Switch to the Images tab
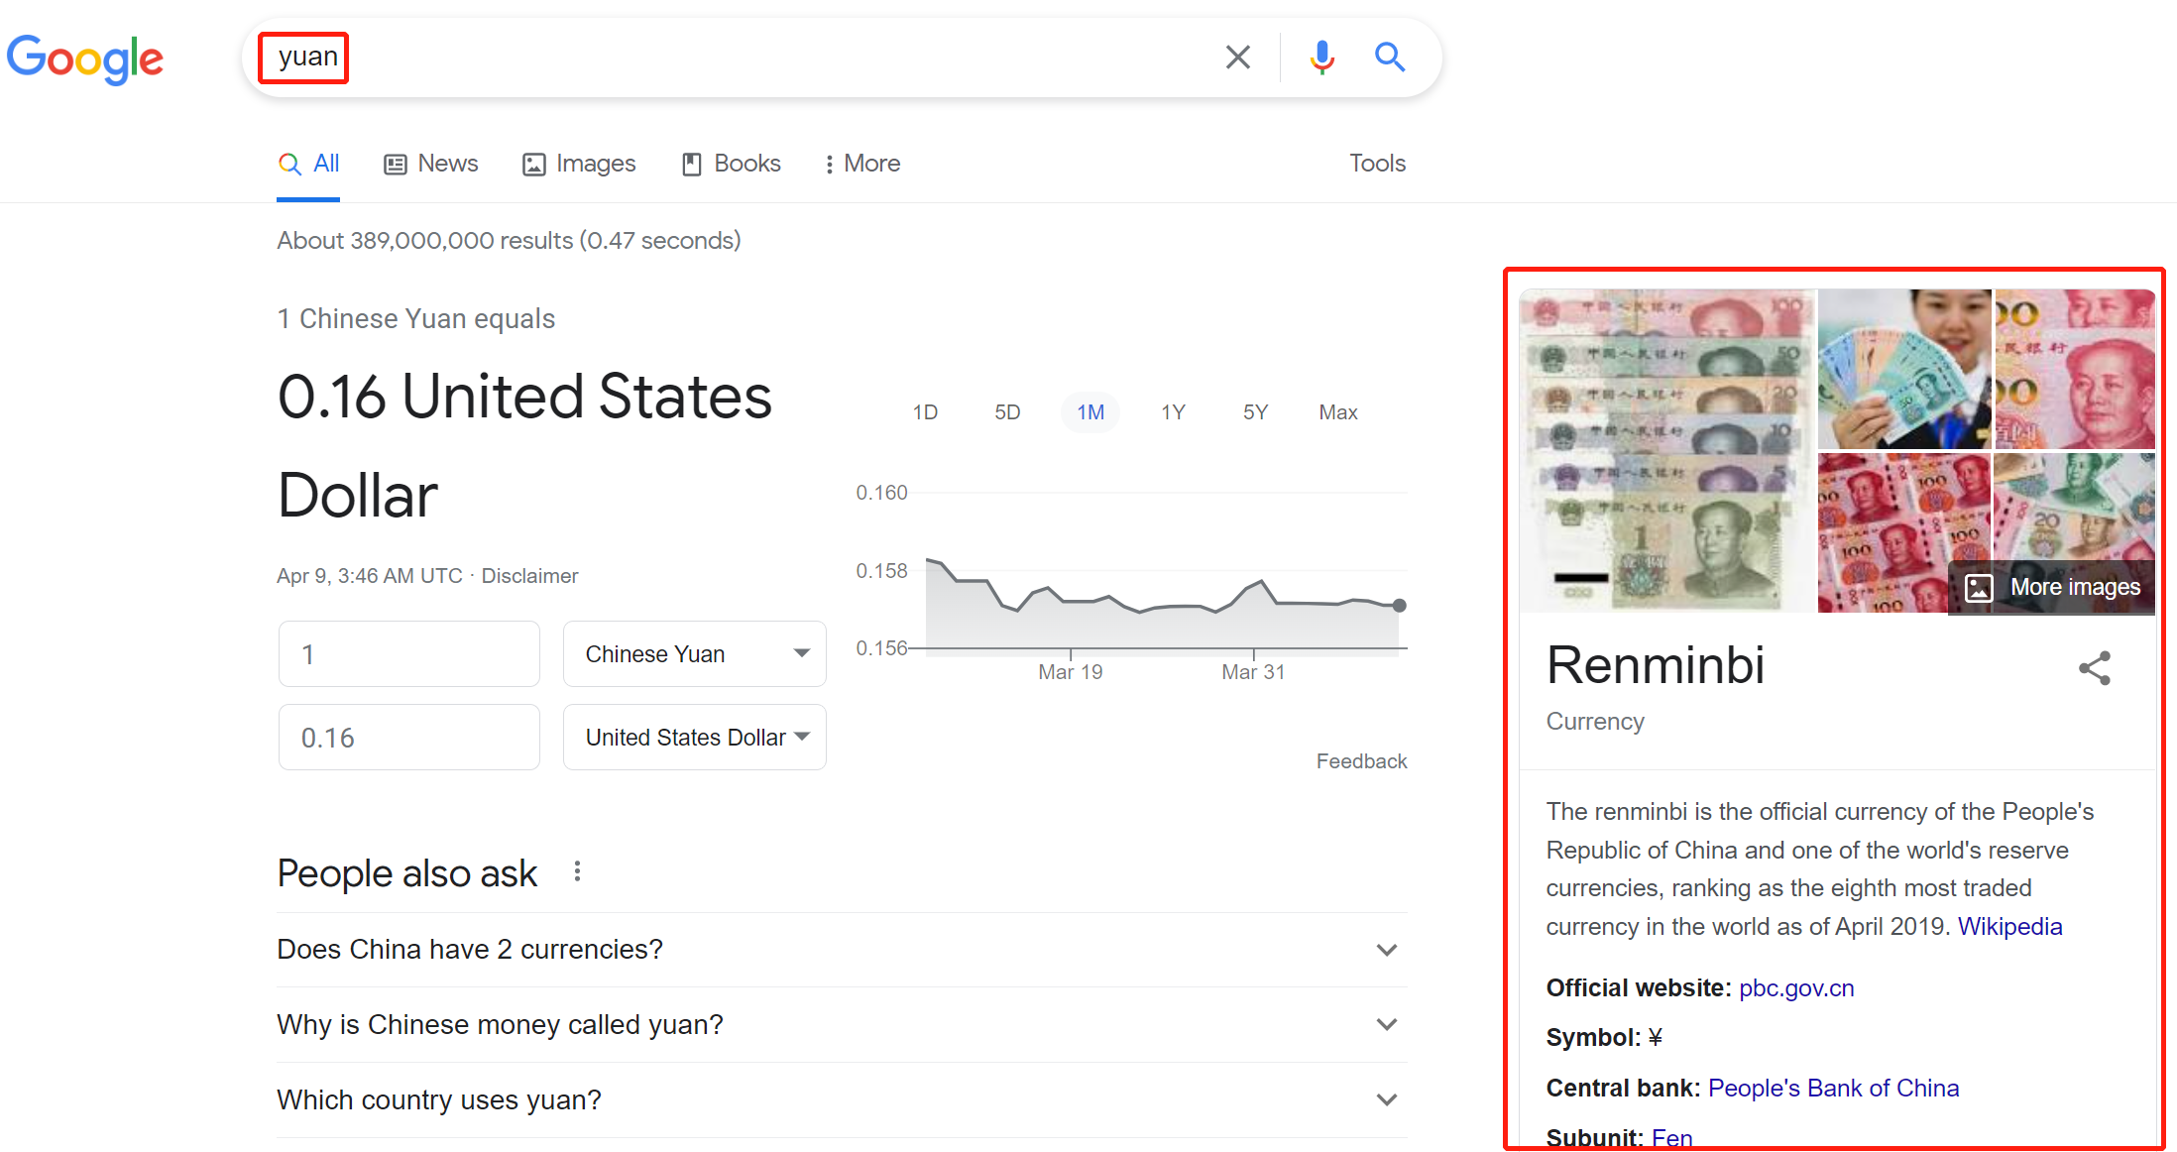Viewport: 2177px width, 1152px height. tap(579, 164)
